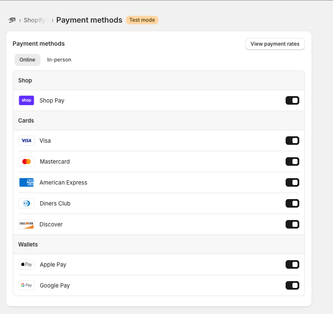Turn off Diners Club toggle

click(x=292, y=203)
